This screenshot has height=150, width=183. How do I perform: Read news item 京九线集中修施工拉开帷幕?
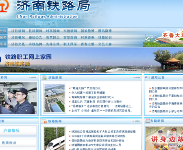point(88,93)
